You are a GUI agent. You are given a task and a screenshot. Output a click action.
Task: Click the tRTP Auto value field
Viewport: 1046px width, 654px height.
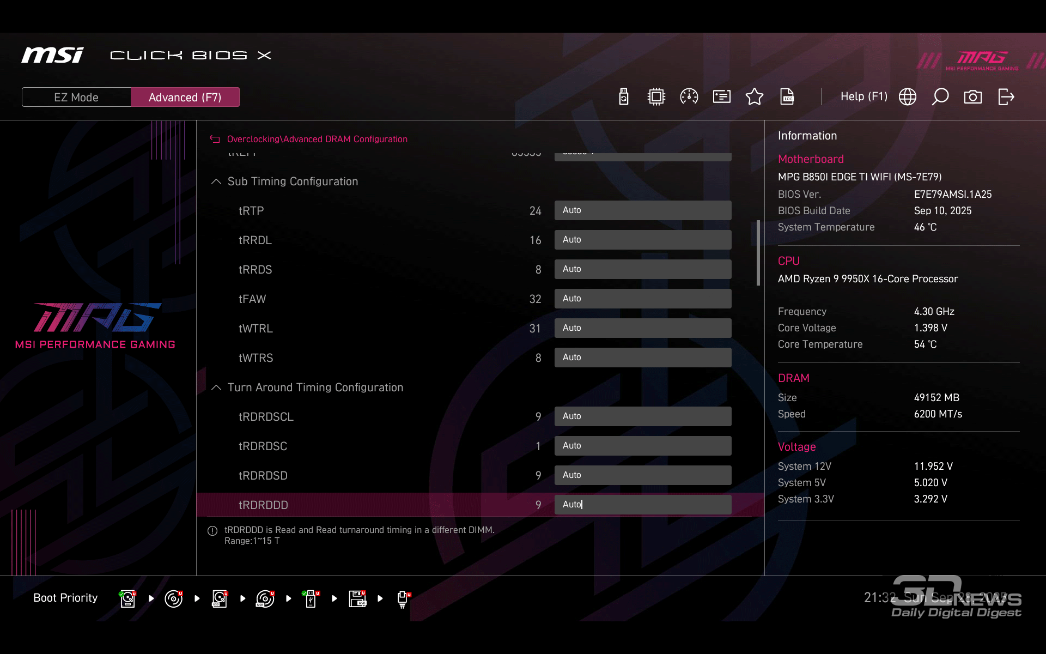(x=643, y=210)
